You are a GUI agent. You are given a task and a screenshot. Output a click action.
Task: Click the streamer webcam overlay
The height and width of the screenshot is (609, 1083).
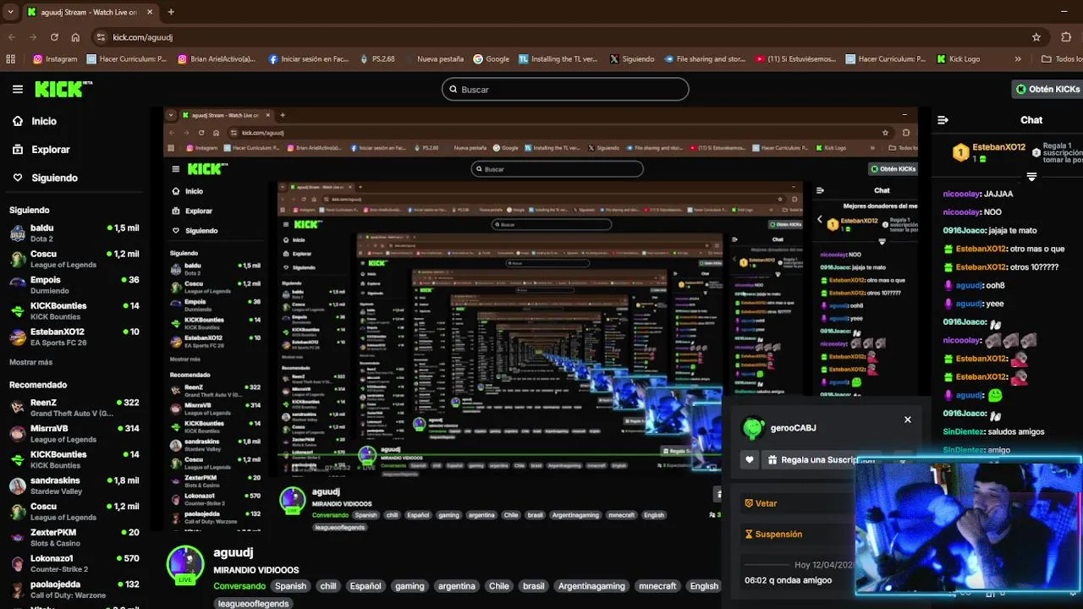(x=968, y=526)
